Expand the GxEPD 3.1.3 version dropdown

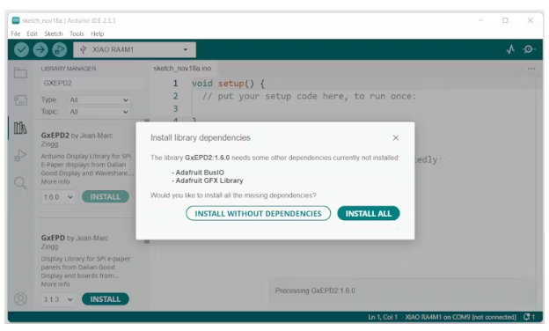click(58, 299)
